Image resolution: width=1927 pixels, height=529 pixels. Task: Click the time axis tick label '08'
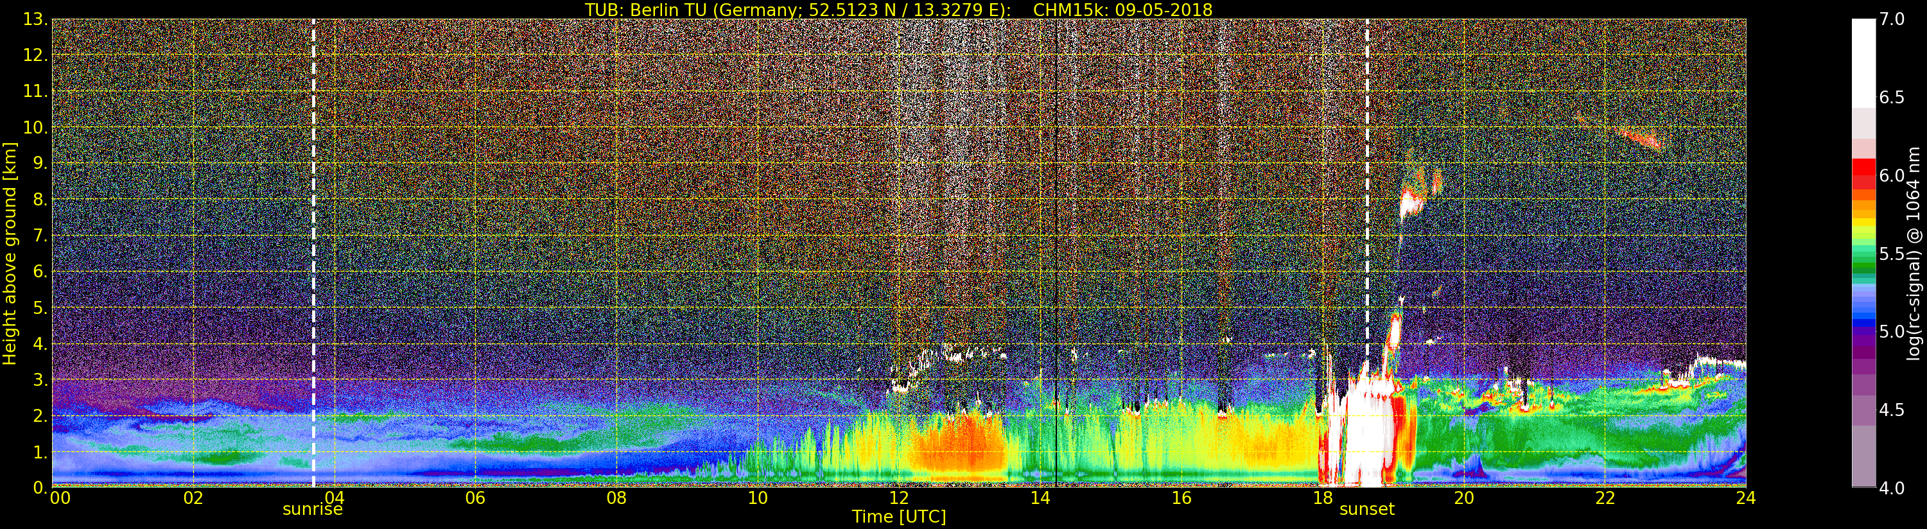pos(616,498)
